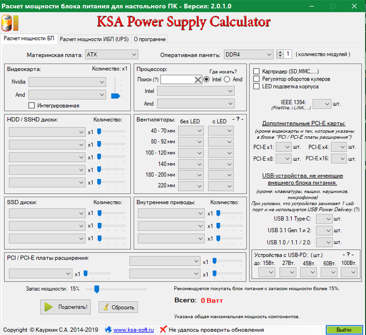Tick the Интегрированная video card checkbox
366x335 pixels.
tap(31, 106)
